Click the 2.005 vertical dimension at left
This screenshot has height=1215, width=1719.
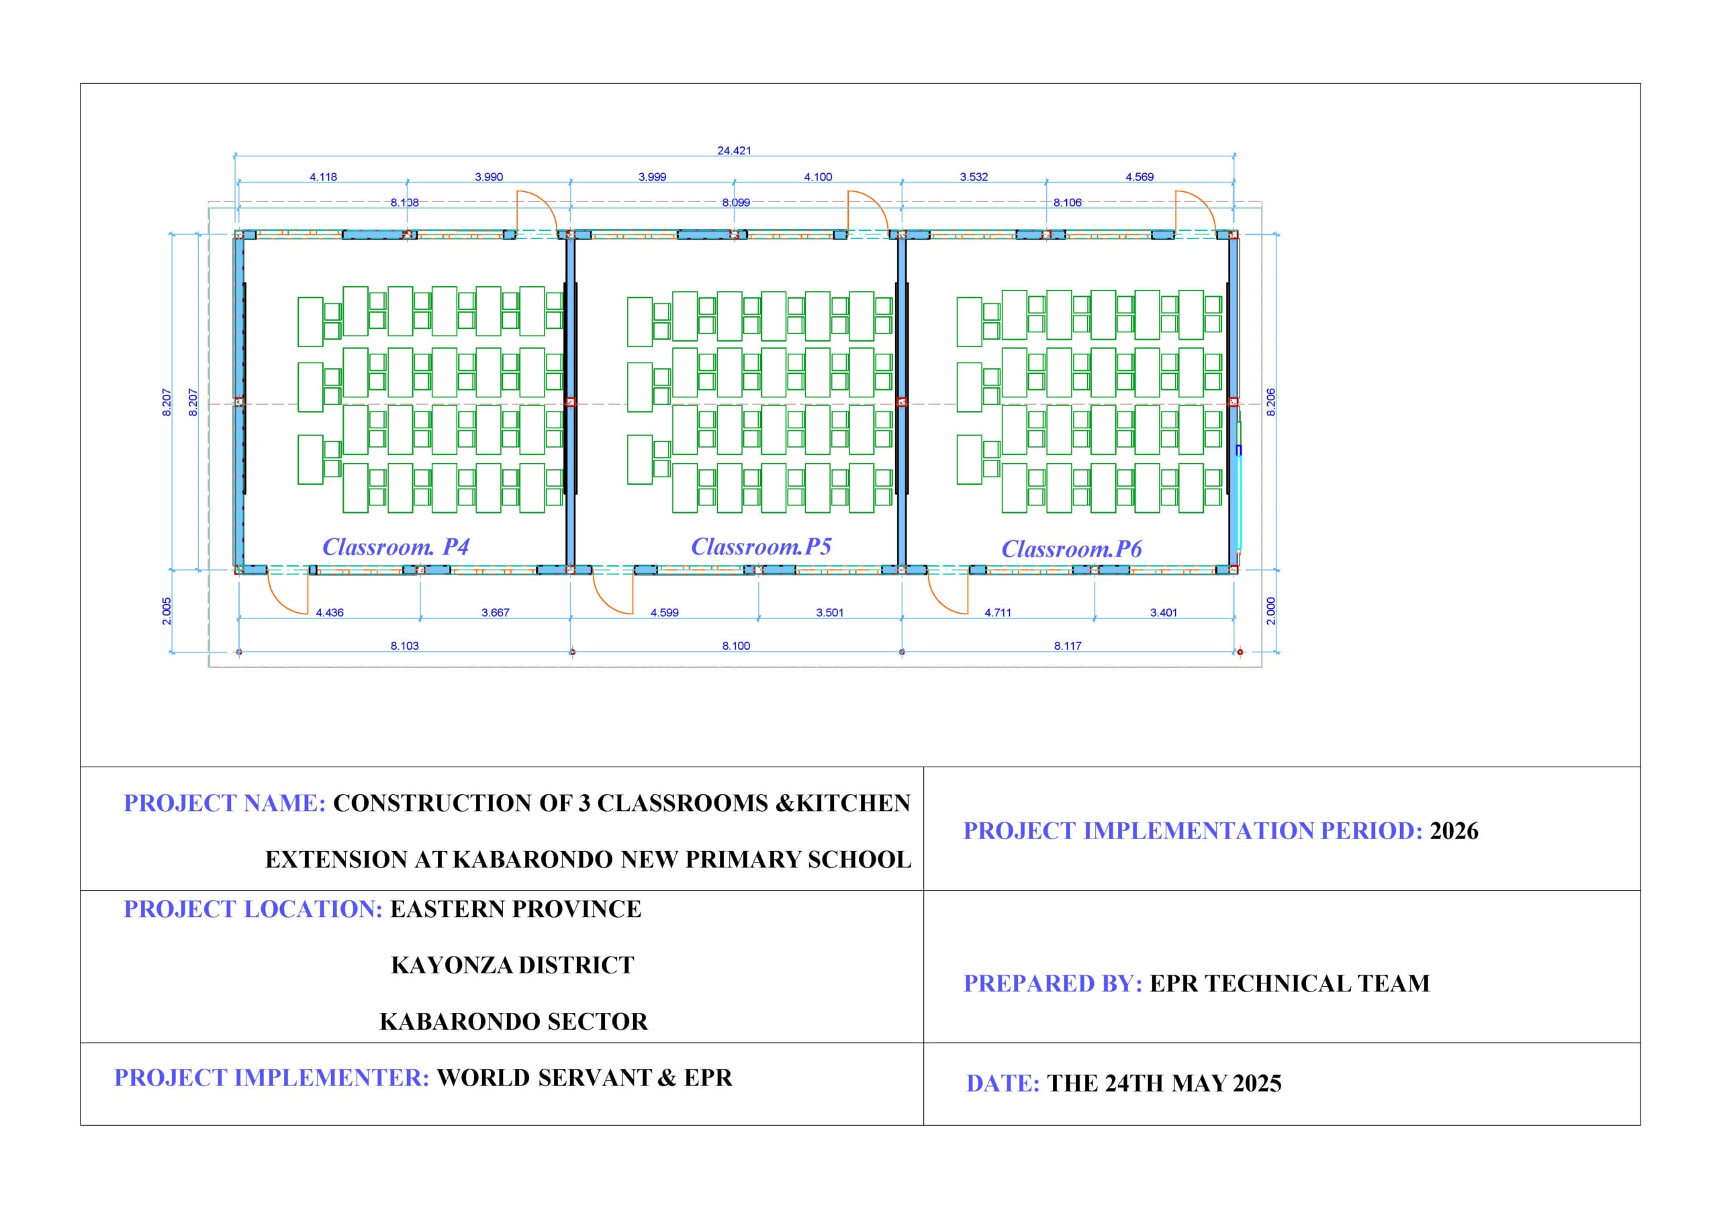pos(167,611)
